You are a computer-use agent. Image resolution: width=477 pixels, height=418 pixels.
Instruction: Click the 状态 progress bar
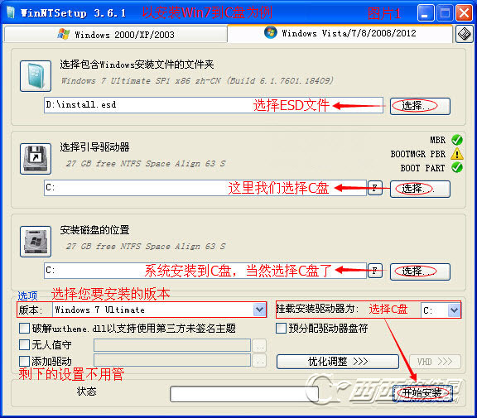tap(244, 394)
